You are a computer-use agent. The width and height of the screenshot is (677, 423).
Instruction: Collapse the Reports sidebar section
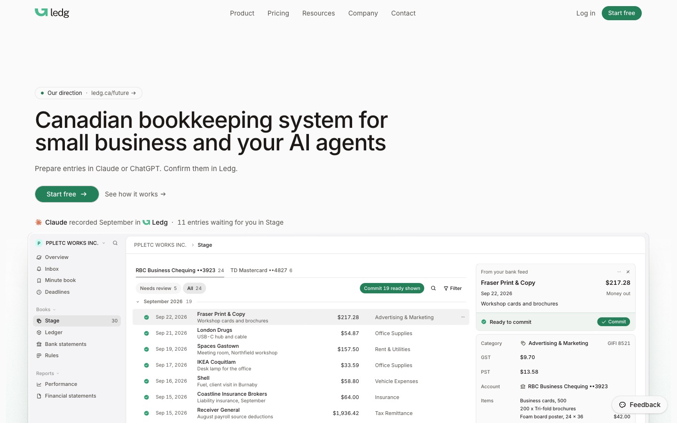[47, 374]
